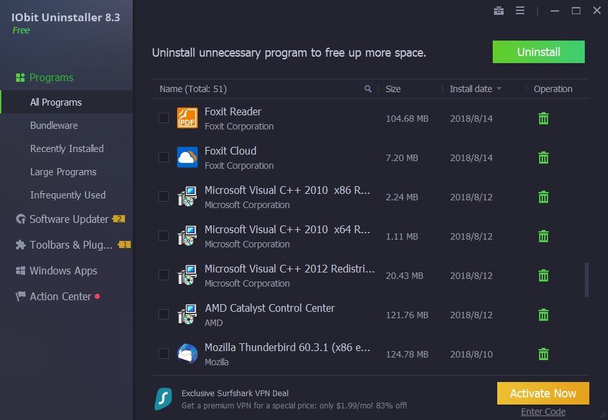Select the AMD Catalyst Control Center name
Viewport: 608px width, 420px height.
tap(269, 308)
